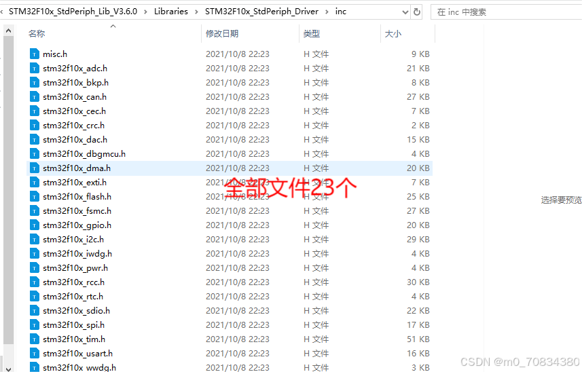The height and width of the screenshot is (372, 582).
Task: Open the address bar history dropdown
Action: (x=405, y=12)
